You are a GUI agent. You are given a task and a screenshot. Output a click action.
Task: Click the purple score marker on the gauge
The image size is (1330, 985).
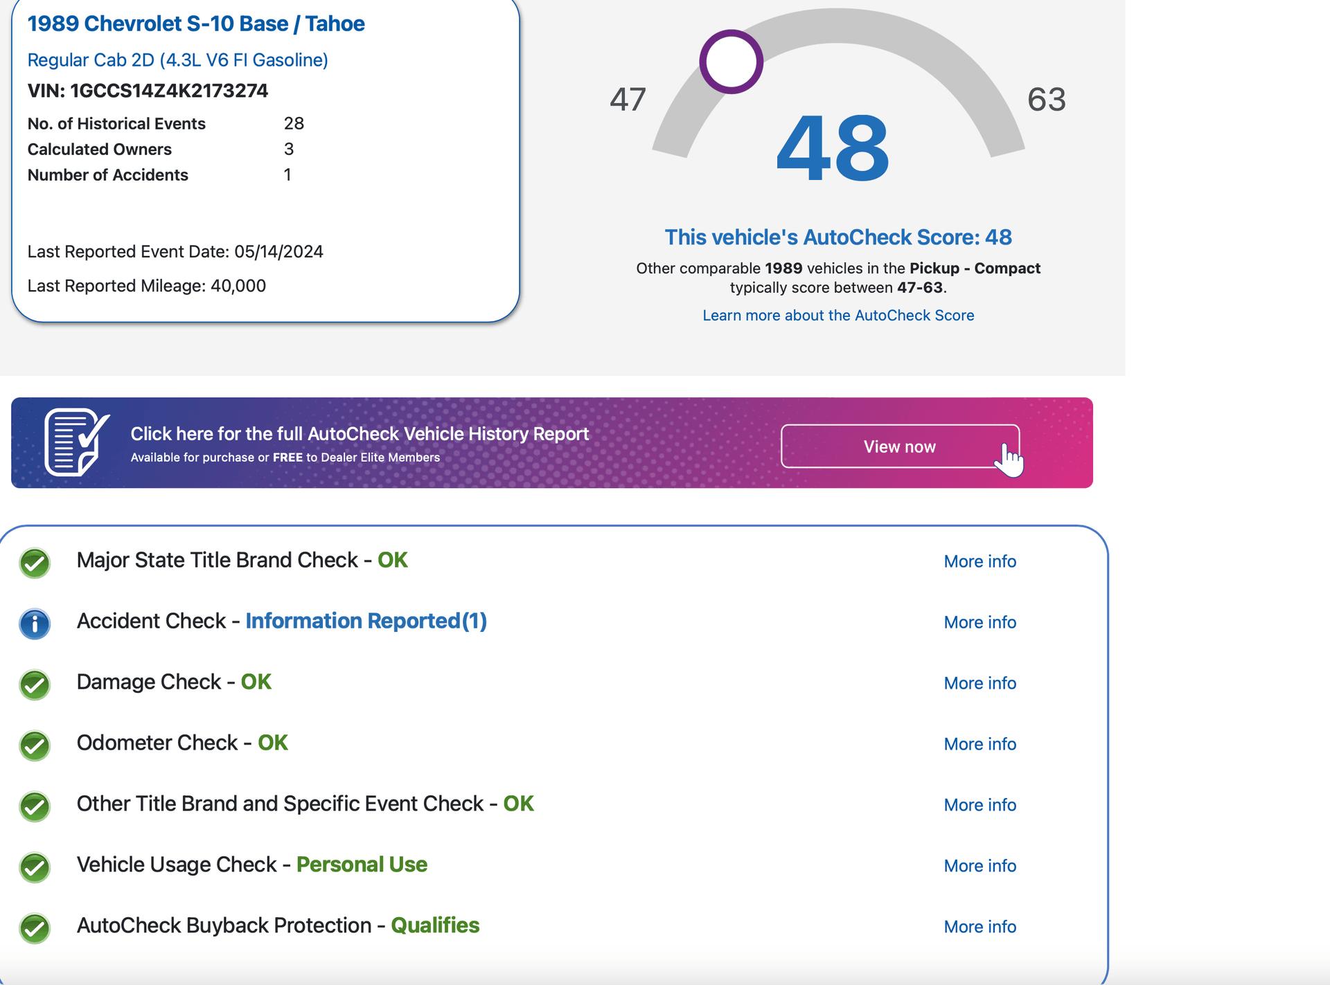coord(731,62)
